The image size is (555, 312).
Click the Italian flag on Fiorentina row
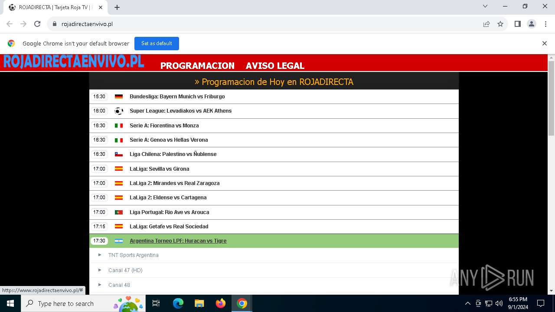point(119,126)
